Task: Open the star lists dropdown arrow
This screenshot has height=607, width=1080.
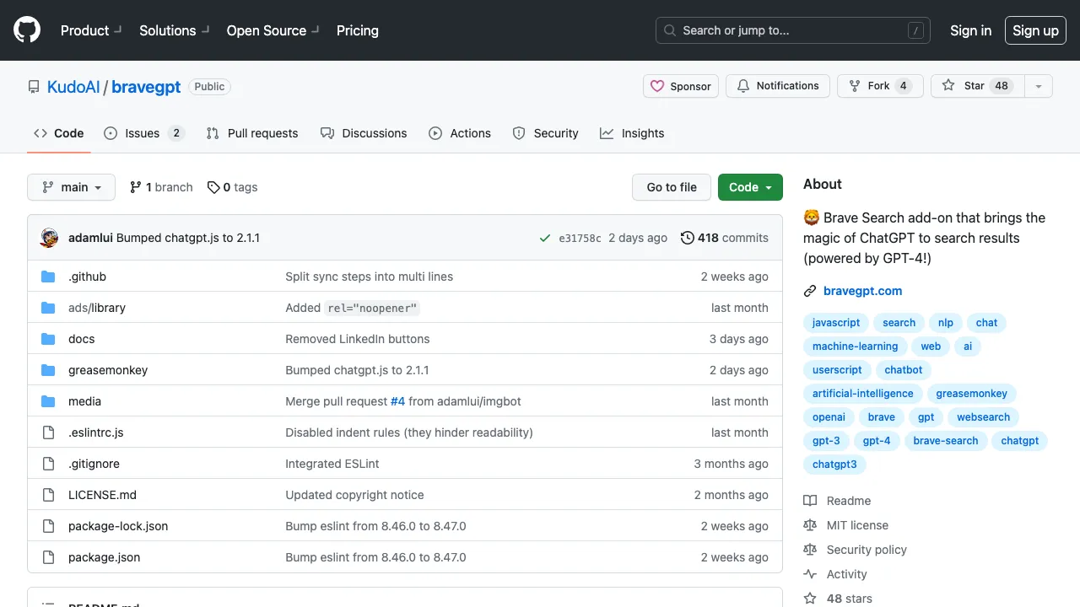Action: 1039,86
